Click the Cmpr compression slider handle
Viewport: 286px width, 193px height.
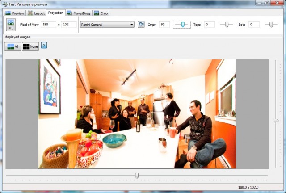coord(182,25)
